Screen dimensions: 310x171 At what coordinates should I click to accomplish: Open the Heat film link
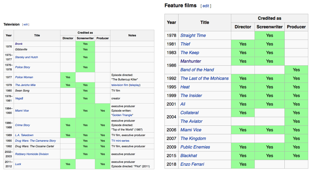[185, 87]
